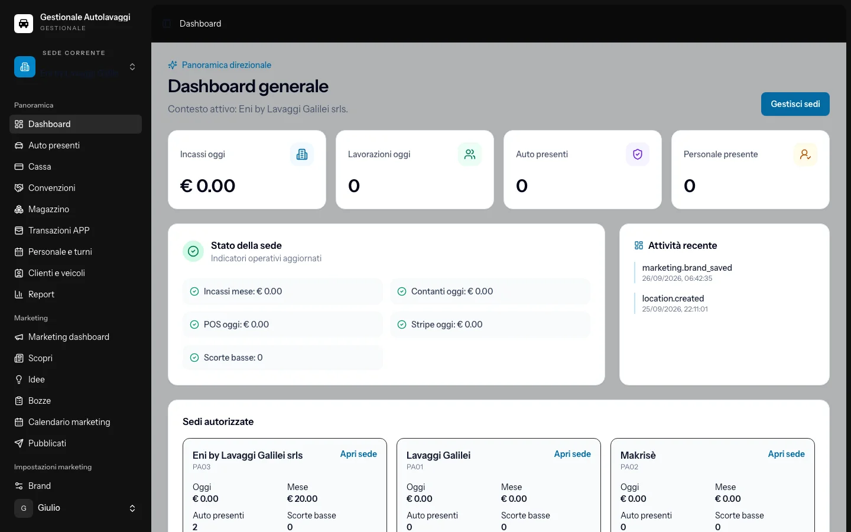Toggle the sidebar panel icon next to Dashboard title
This screenshot has width=851, height=532.
pyautogui.click(x=167, y=24)
